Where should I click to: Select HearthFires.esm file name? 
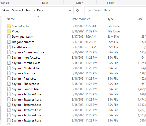pos(22,47)
